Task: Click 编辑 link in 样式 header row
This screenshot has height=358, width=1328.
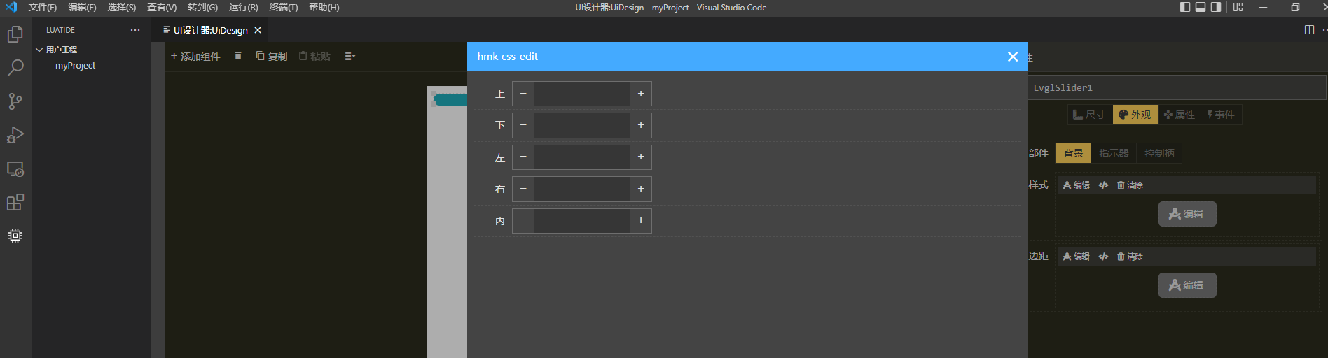Action: click(1077, 185)
